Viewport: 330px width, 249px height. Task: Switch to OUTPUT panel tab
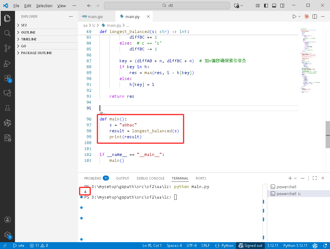[x=122, y=178]
